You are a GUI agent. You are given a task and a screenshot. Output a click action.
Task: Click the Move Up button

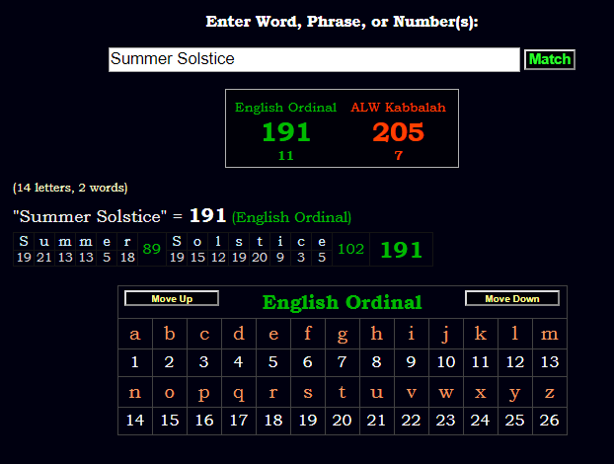(172, 299)
